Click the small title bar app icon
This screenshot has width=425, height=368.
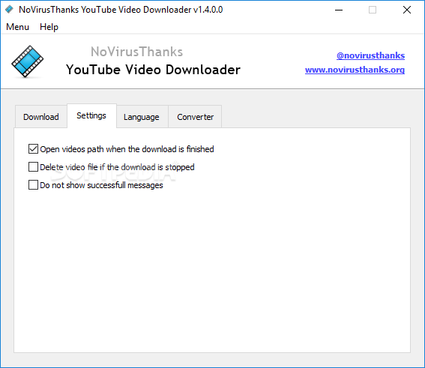click(x=9, y=10)
